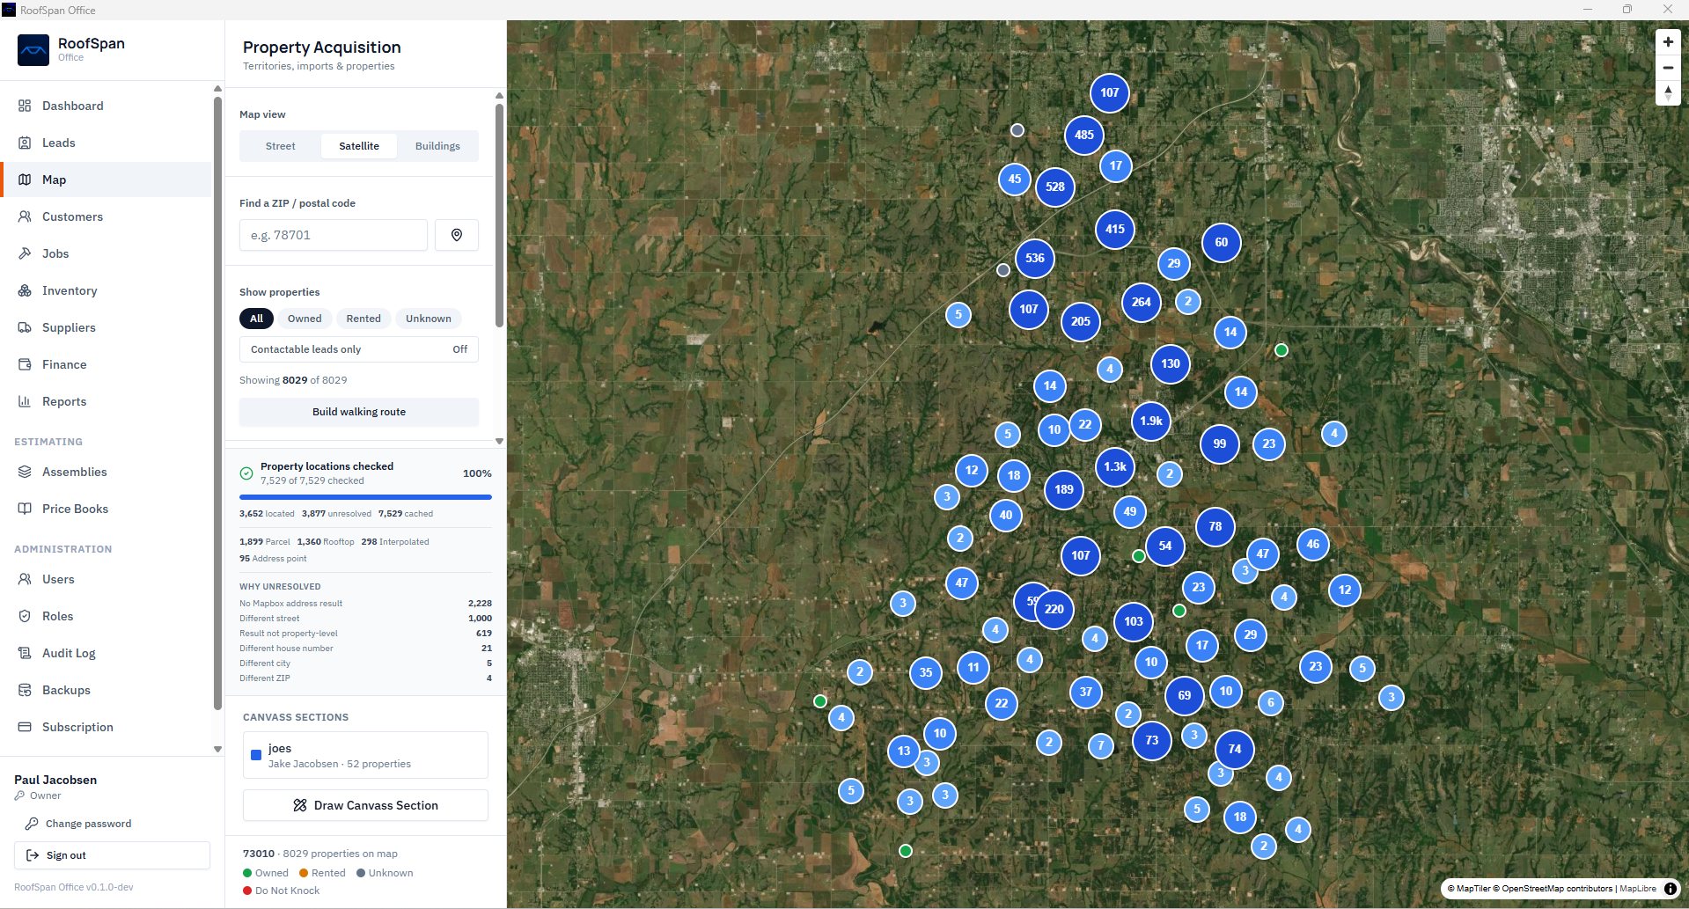The height and width of the screenshot is (909, 1689).
Task: Click the Subscription card icon
Action: pos(25,727)
